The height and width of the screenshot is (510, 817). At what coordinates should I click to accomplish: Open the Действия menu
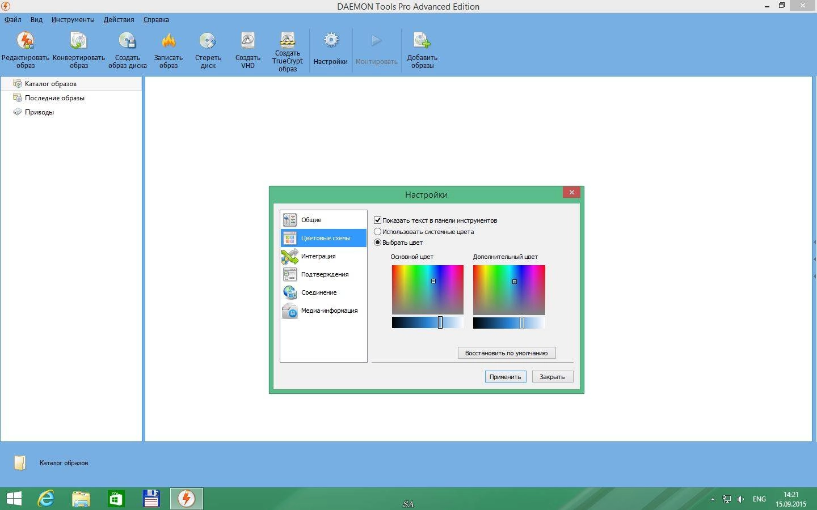coord(119,19)
